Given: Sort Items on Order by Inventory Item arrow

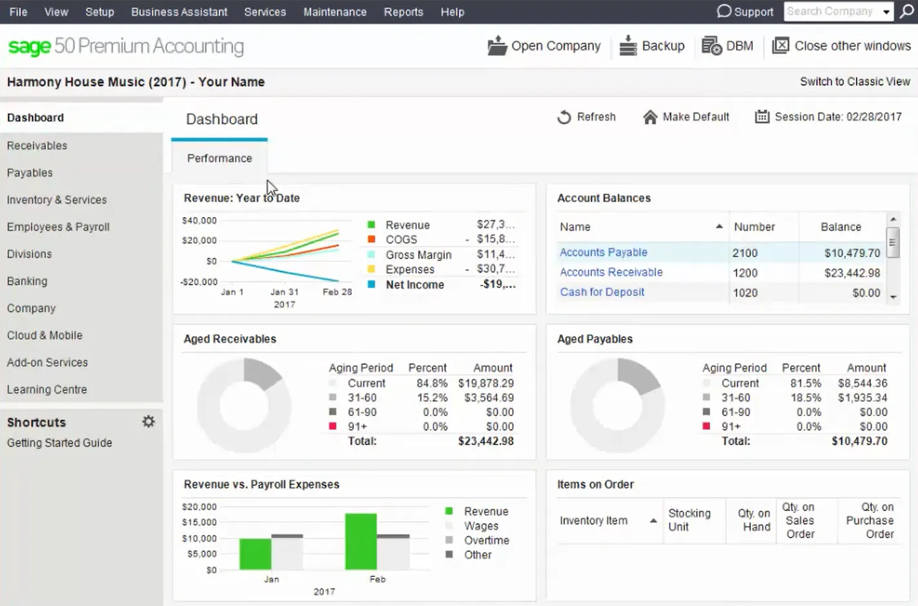Looking at the screenshot, I should point(653,521).
